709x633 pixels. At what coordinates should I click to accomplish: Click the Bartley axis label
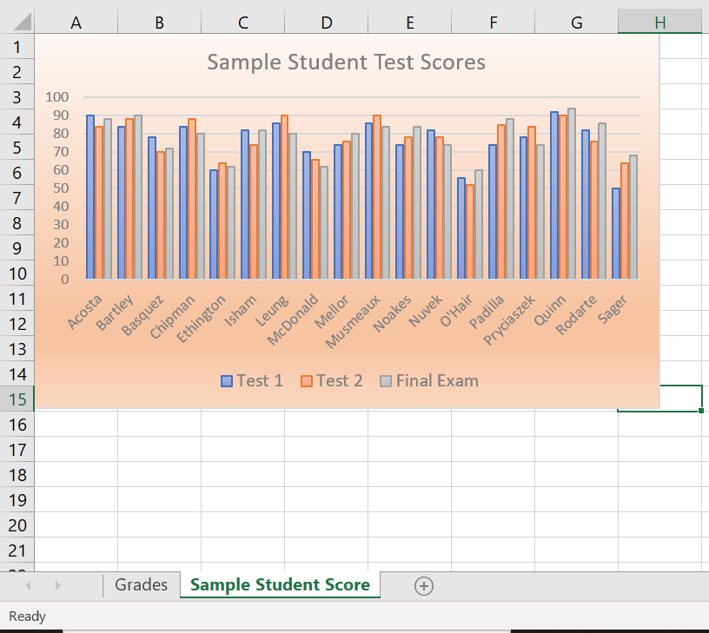pyautogui.click(x=116, y=313)
